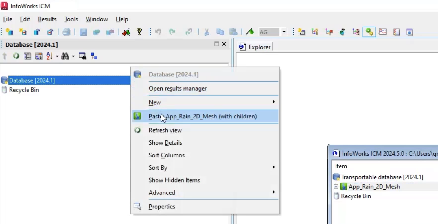Click the star-with-windows icon after AG box
The image size is (438, 224).
301,32
